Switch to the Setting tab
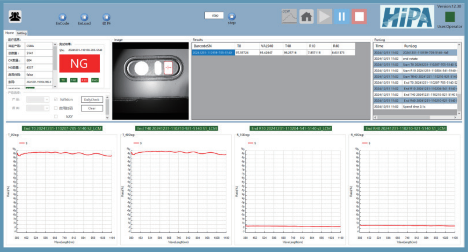The height and width of the screenshot is (252, 468). [22, 33]
